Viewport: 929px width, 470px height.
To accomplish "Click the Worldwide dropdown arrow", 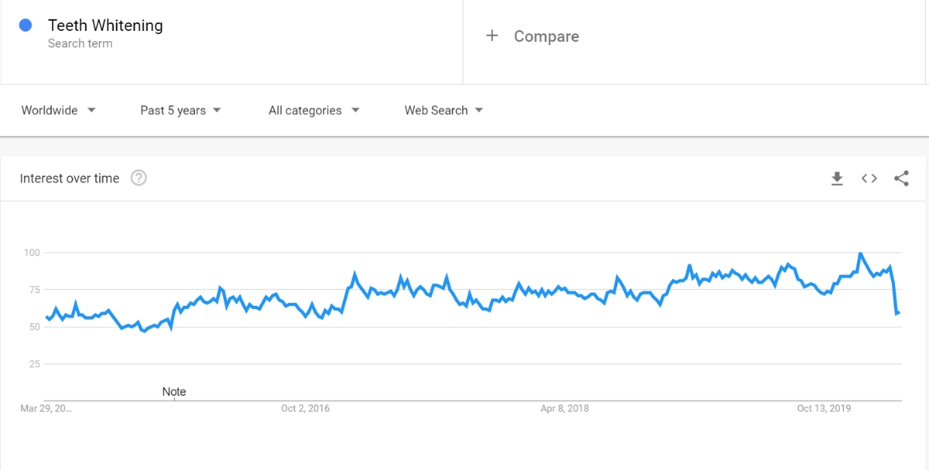I will [x=91, y=111].
